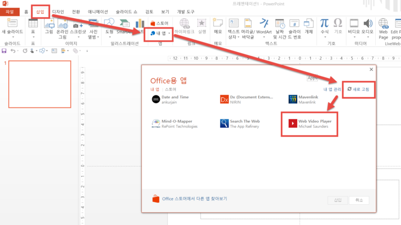Click the 새로 고침 refresh button
The image size is (401, 225).
point(358,89)
